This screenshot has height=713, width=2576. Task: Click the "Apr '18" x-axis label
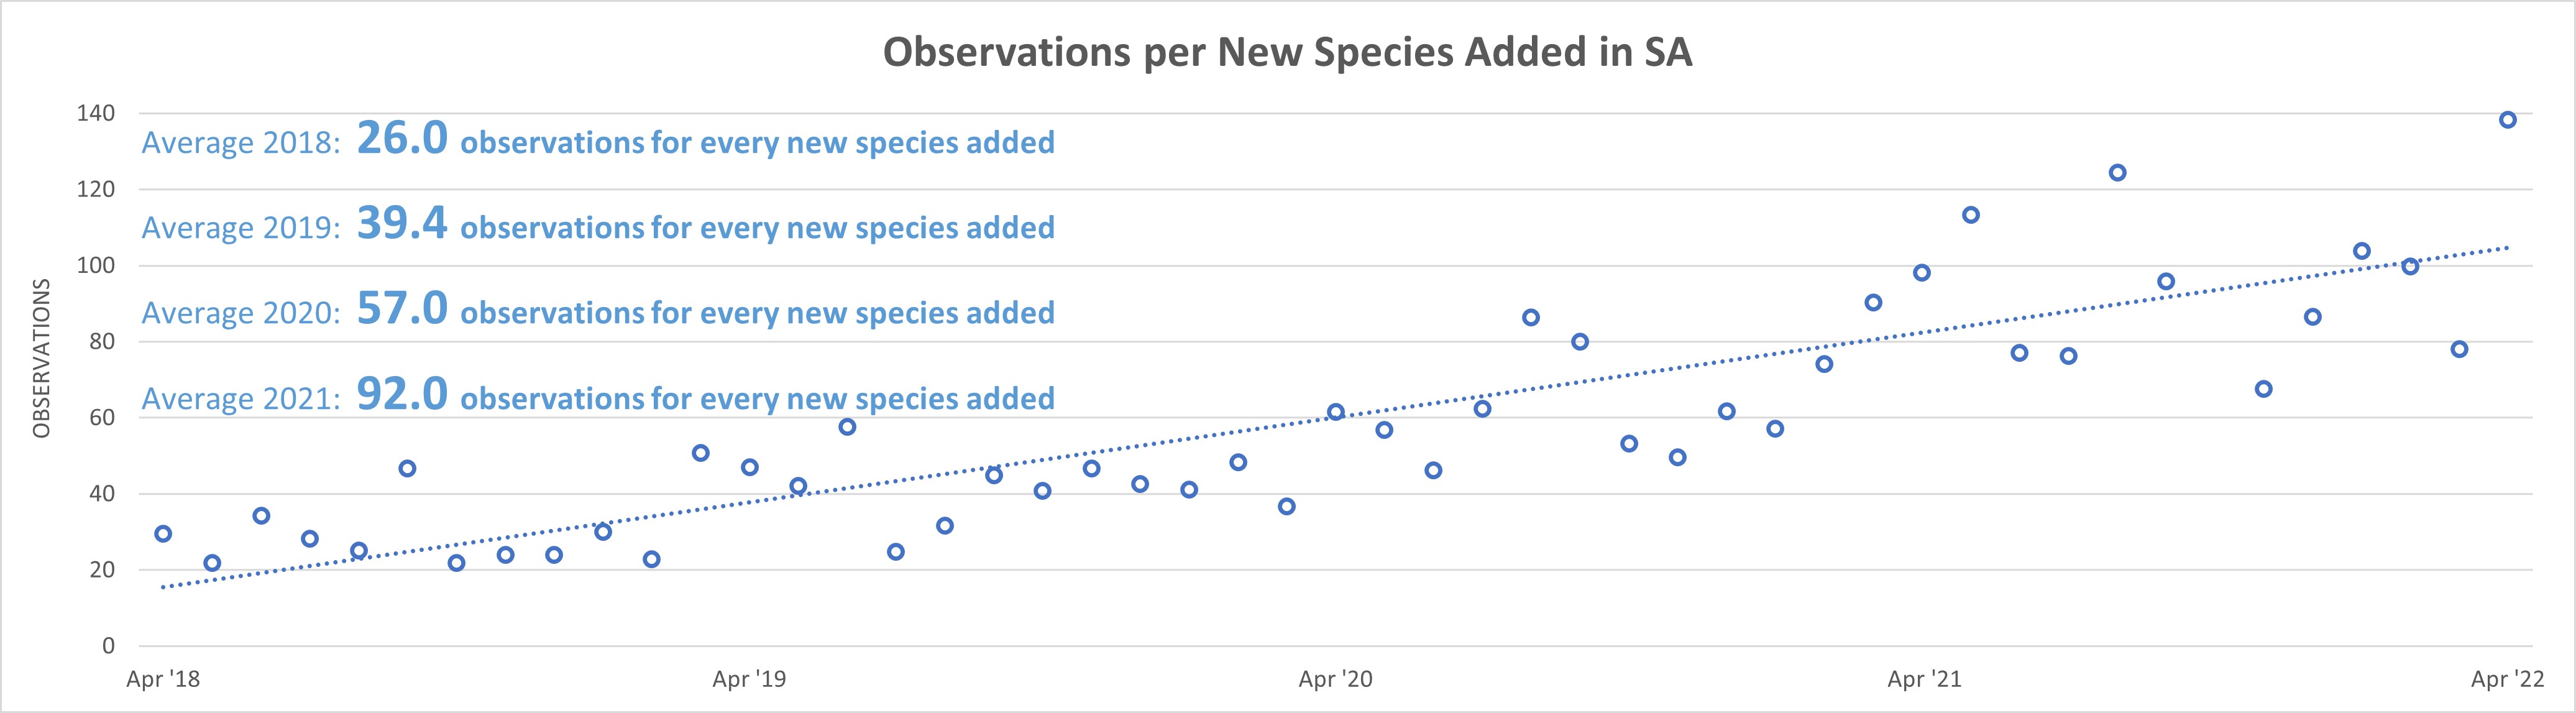[x=163, y=680]
